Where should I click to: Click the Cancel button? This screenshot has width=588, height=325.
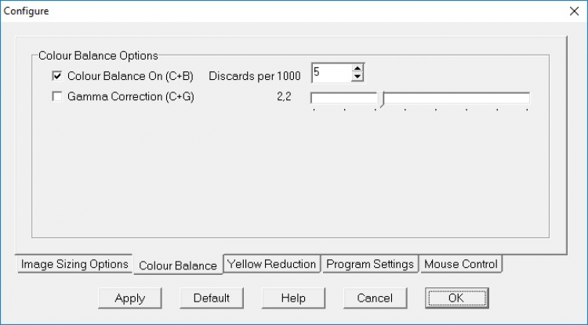pos(375,298)
